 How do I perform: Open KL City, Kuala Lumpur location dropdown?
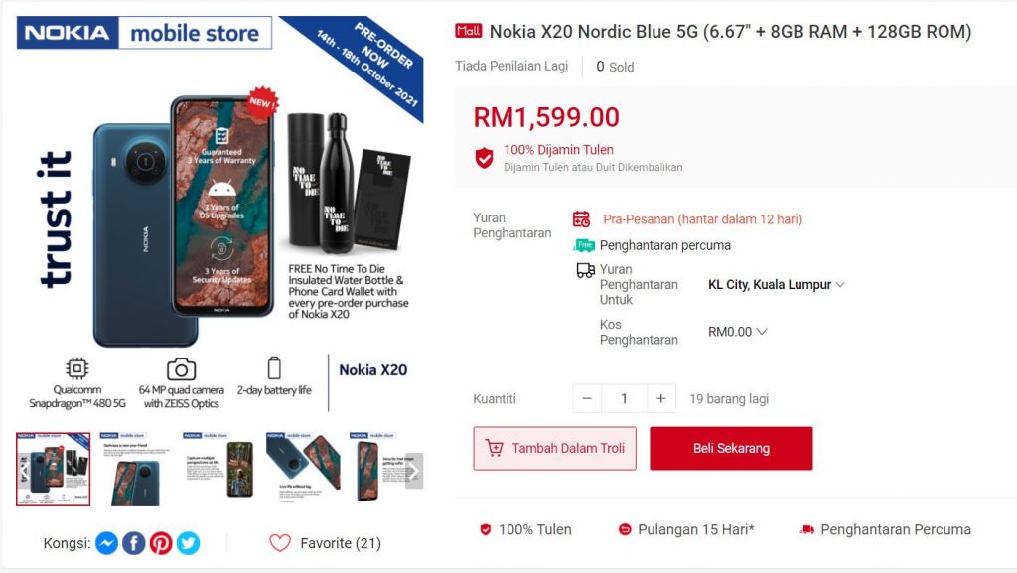pyautogui.click(x=777, y=285)
